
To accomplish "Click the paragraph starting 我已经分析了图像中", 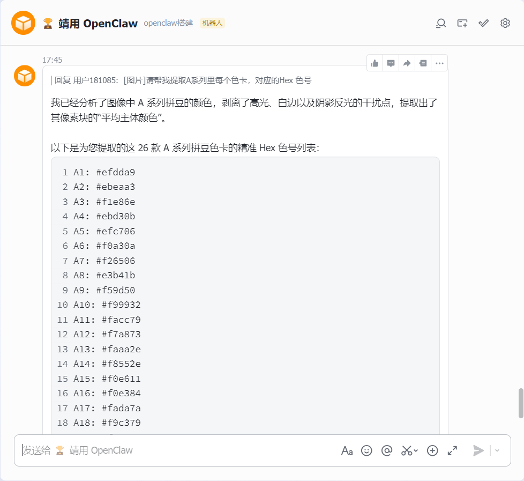I will 244,110.
